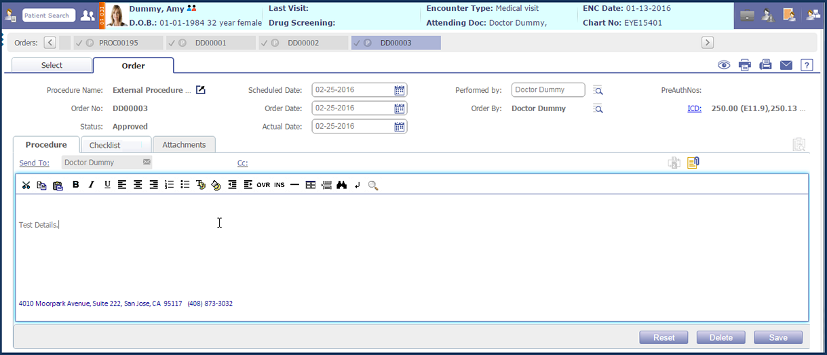Select order tab DD00003
The width and height of the screenshot is (827, 355).
(x=396, y=43)
